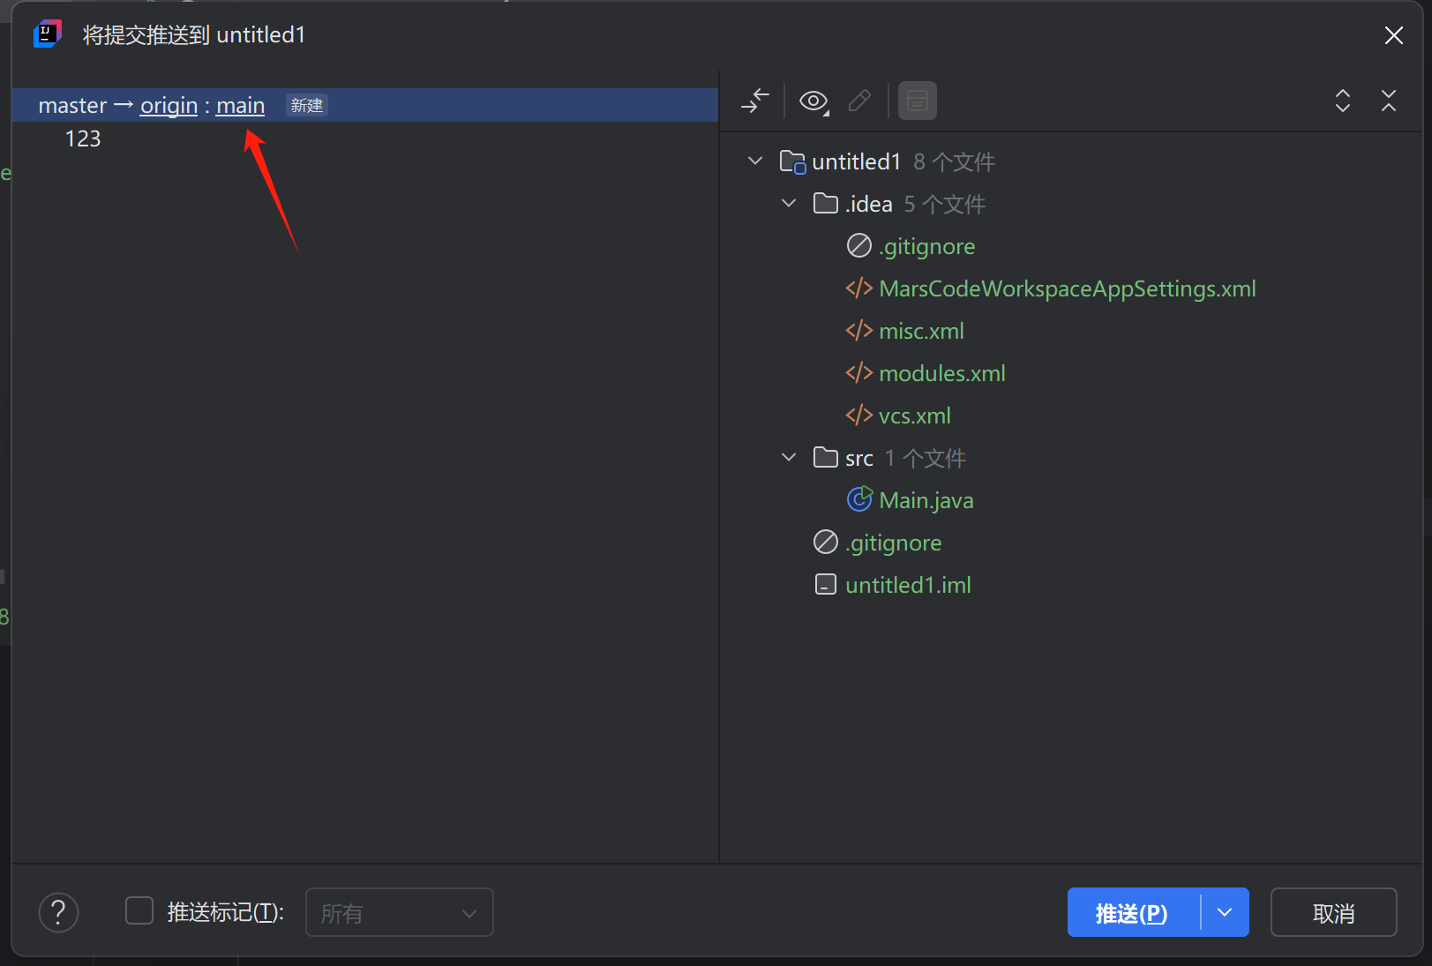The image size is (1432, 966).
Task: Open the push button dropdown arrow
Action: (x=1225, y=912)
